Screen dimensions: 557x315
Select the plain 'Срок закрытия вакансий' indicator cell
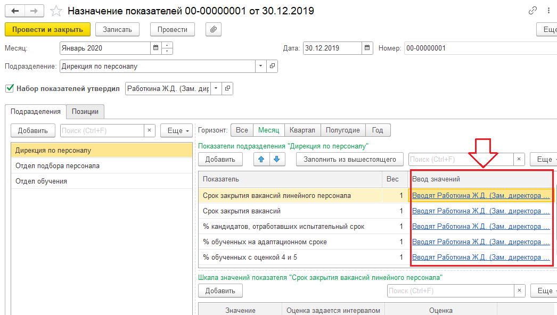290,211
